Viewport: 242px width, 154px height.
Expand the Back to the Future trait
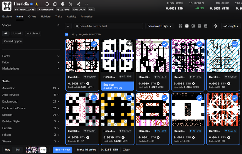tap(31, 108)
